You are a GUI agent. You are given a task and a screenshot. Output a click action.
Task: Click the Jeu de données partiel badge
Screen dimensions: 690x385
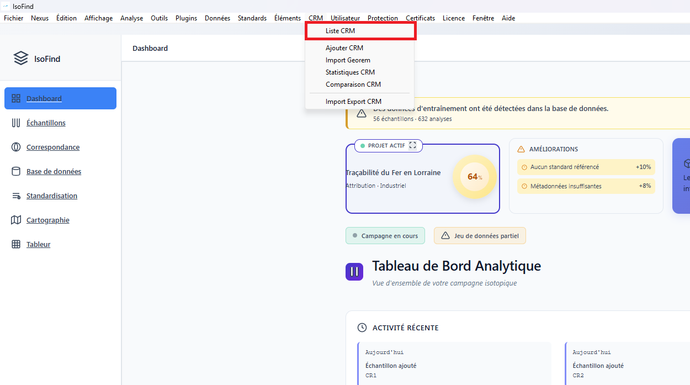pos(480,236)
